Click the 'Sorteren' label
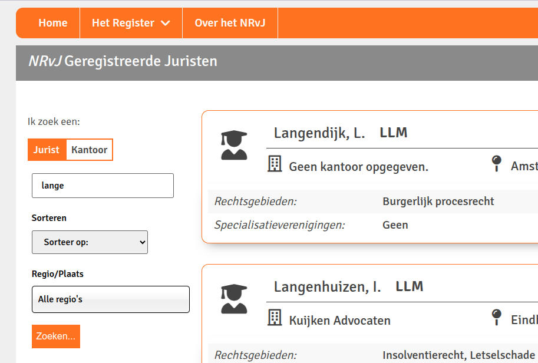538x363 pixels. 49,218
